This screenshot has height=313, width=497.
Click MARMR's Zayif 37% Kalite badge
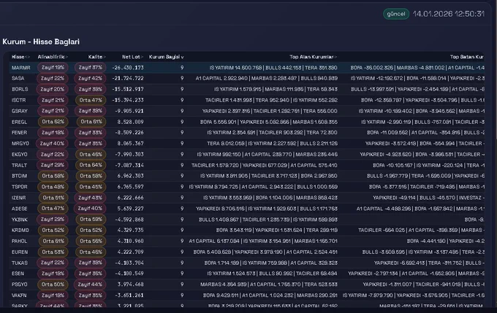pos(91,67)
